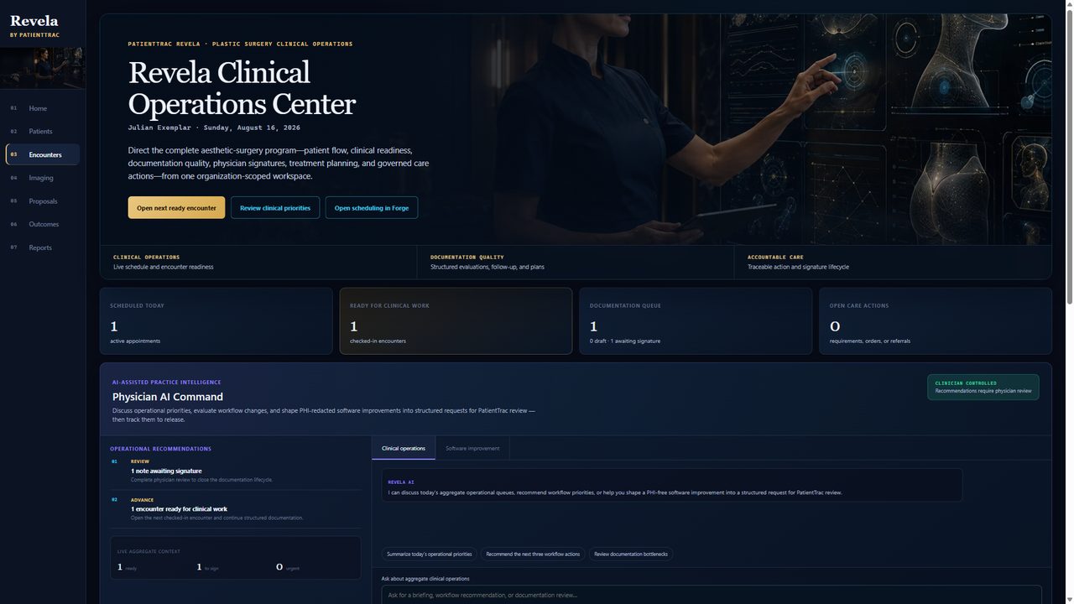This screenshot has width=1074, height=604.
Task: Switch to the Software improvement tab
Action: [472, 448]
